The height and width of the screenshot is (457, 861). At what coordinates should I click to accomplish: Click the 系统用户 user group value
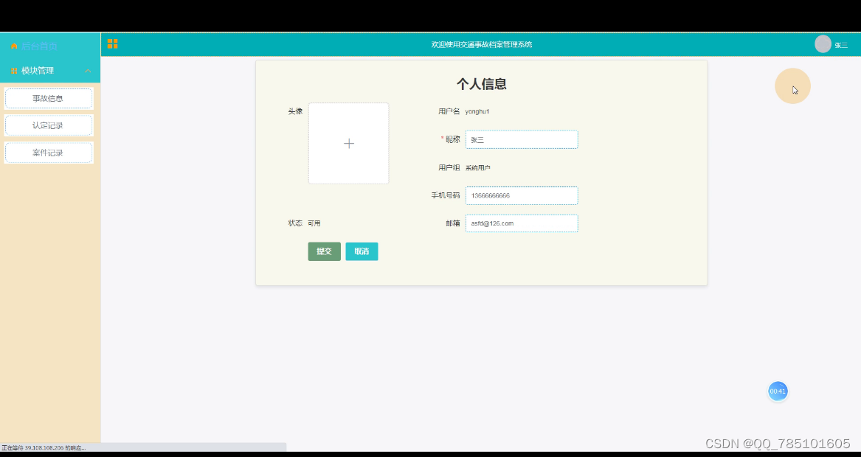tap(478, 168)
